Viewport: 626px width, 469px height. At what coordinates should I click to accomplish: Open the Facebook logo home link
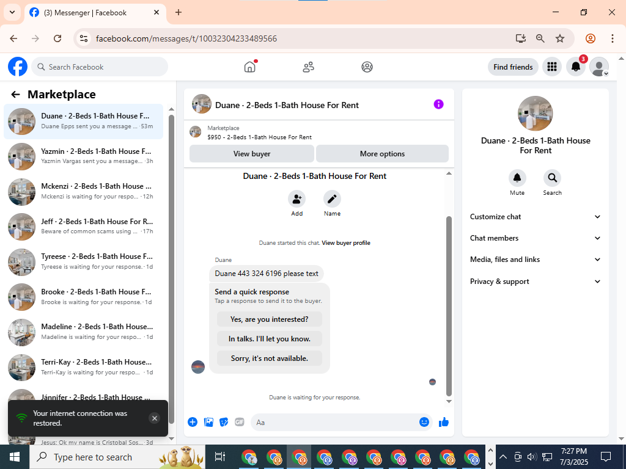18,67
